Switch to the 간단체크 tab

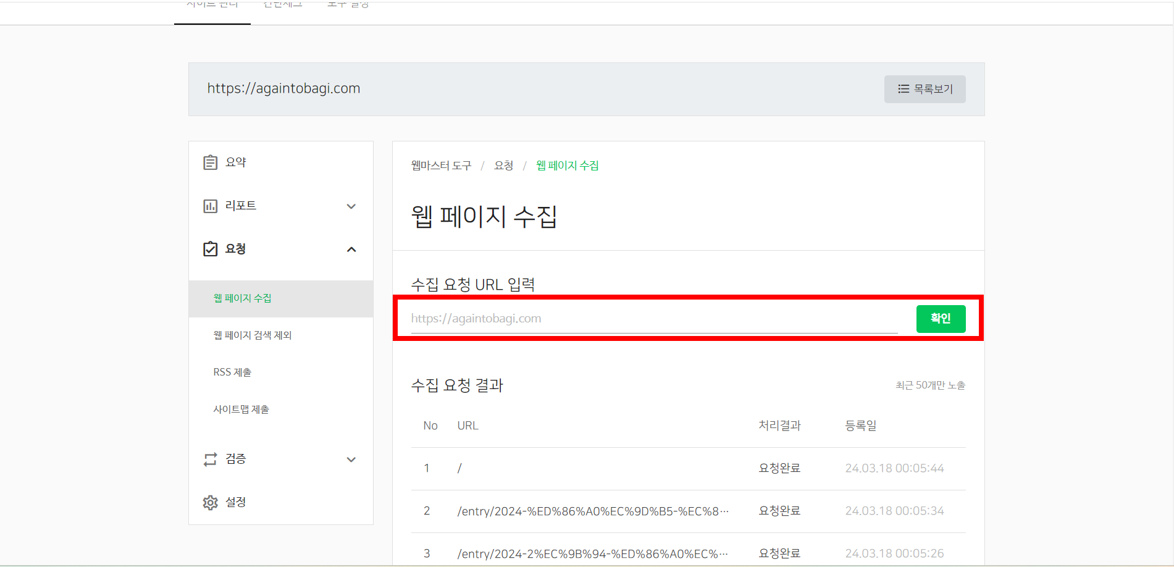(x=282, y=5)
